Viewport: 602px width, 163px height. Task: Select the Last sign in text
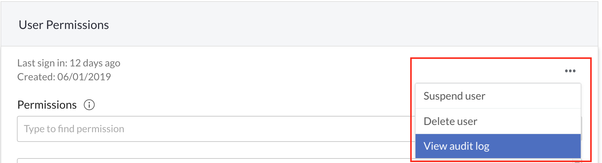point(69,63)
